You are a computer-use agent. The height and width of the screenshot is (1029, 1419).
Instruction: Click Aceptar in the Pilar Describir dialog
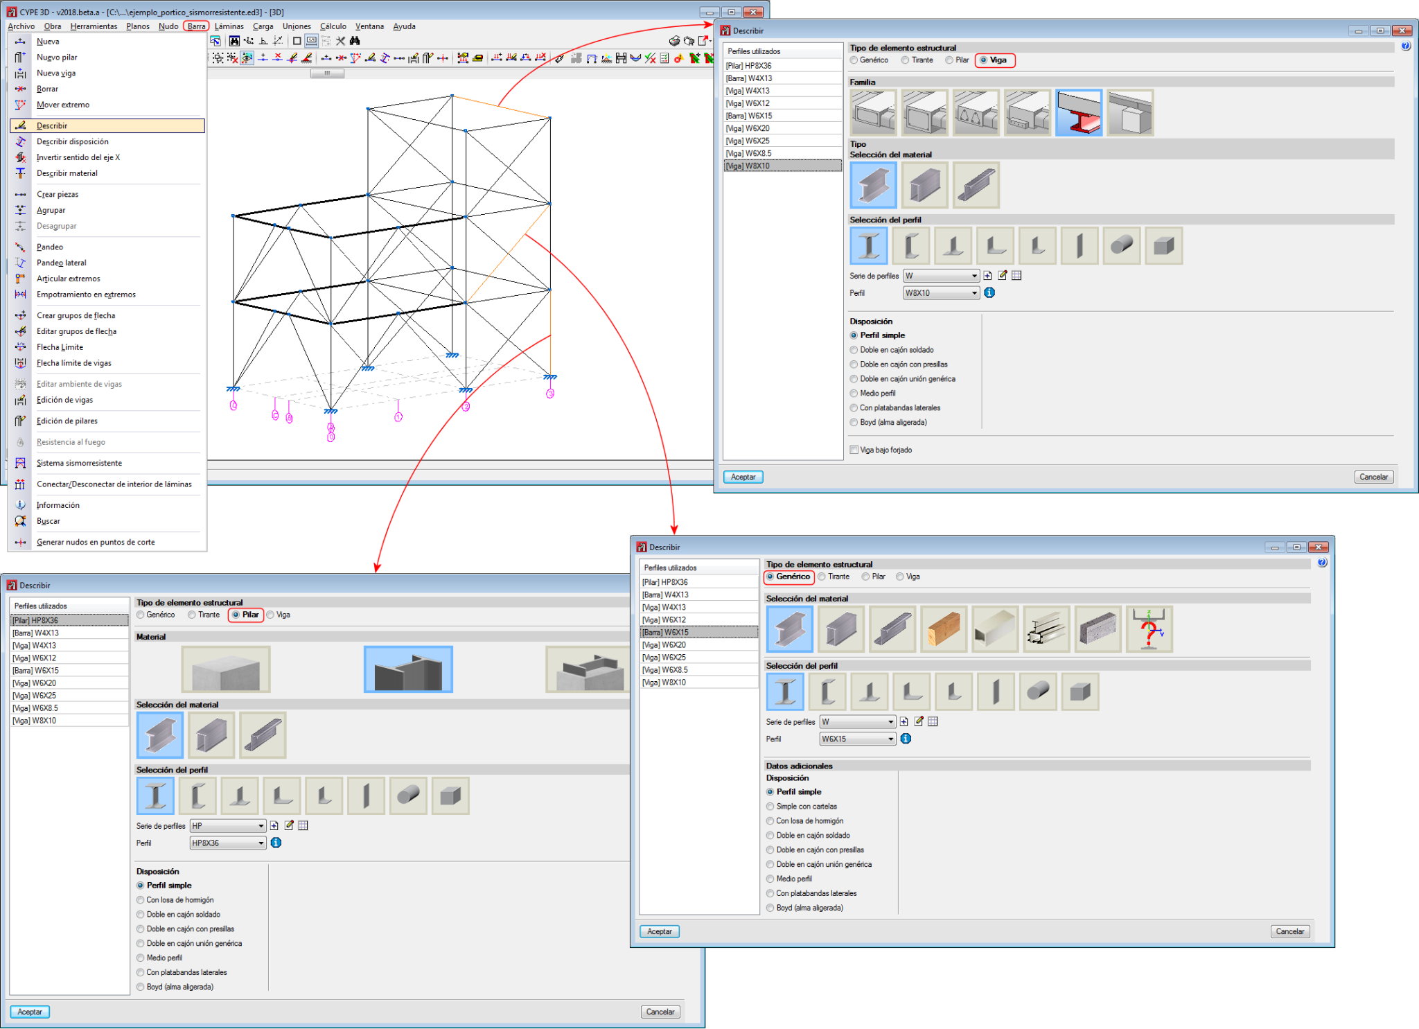click(x=30, y=1012)
